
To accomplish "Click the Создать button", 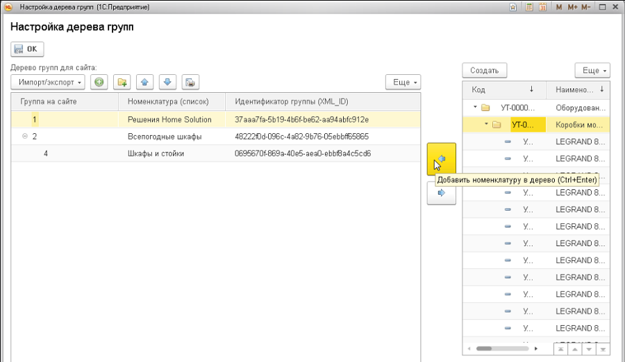I will 485,71.
